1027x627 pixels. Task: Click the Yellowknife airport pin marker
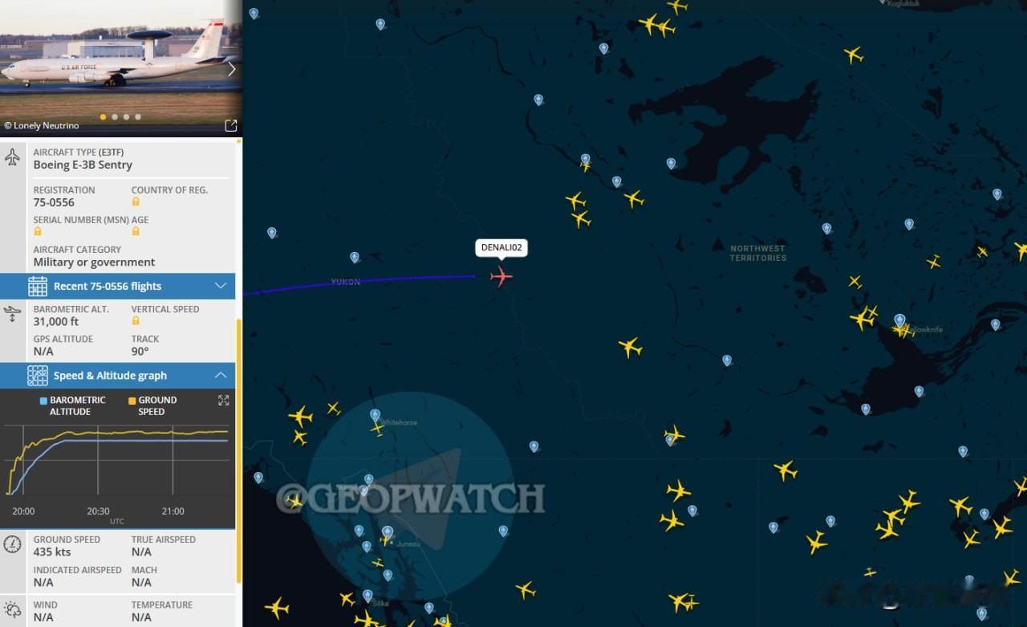[899, 320]
